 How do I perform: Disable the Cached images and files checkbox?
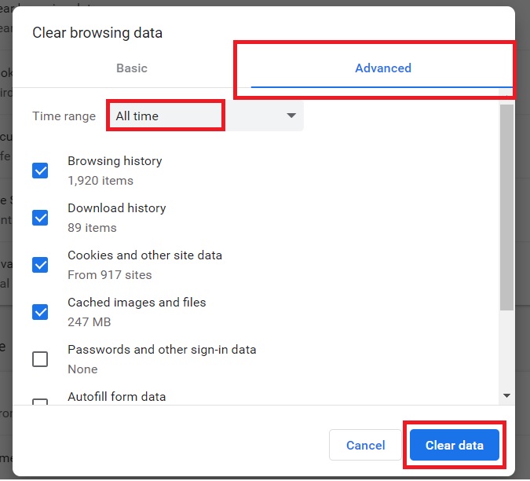point(40,312)
